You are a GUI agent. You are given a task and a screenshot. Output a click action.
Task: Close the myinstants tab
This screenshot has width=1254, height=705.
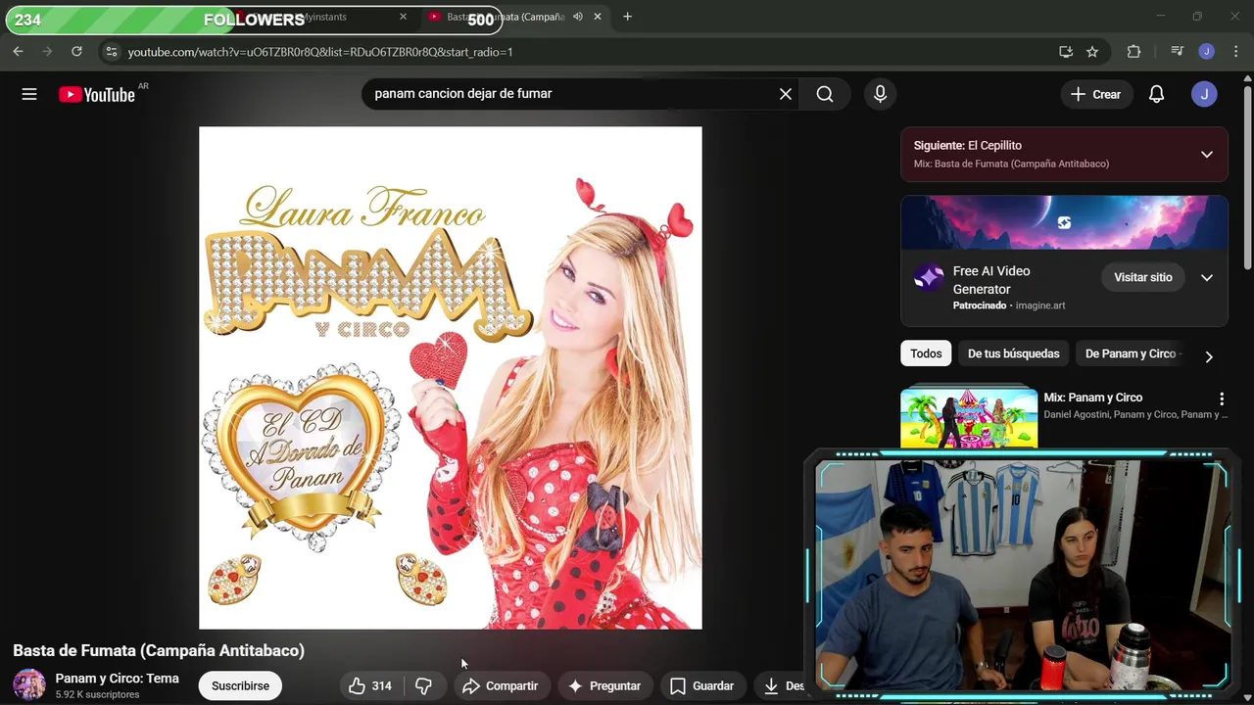(x=403, y=17)
